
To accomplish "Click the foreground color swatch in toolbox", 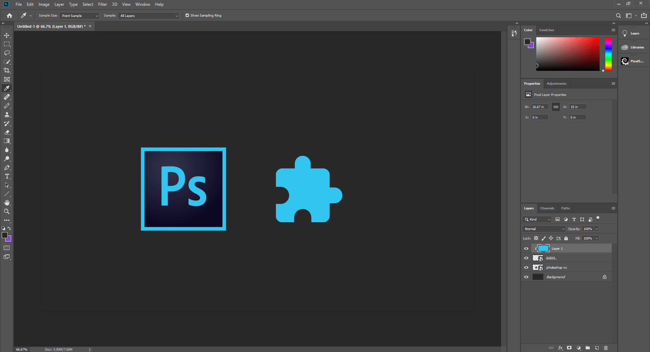I will click(5, 235).
